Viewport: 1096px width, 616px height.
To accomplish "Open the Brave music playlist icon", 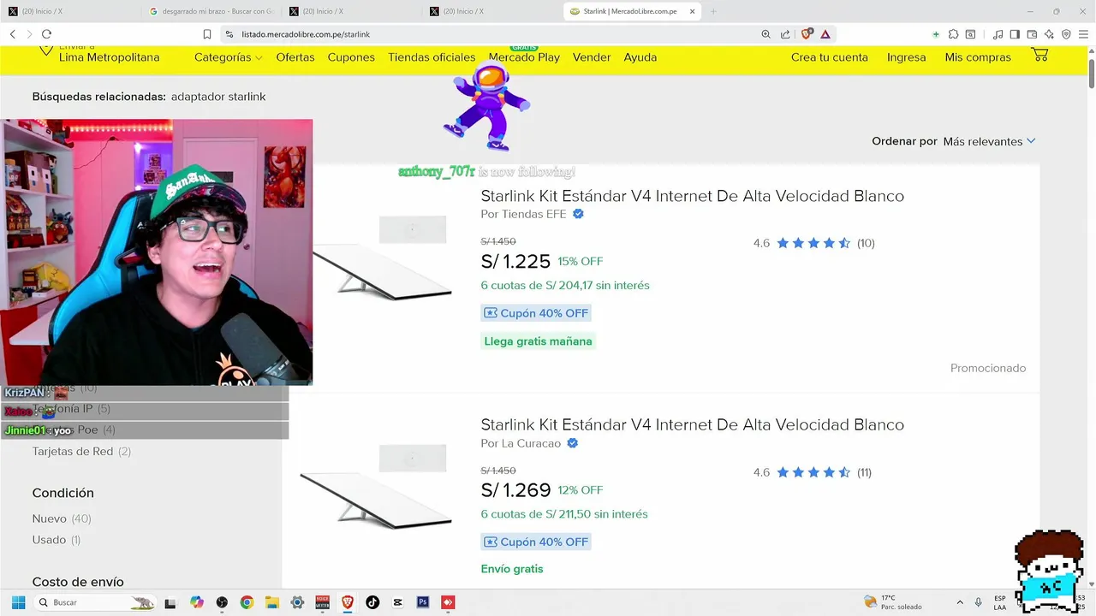I will click(x=998, y=34).
